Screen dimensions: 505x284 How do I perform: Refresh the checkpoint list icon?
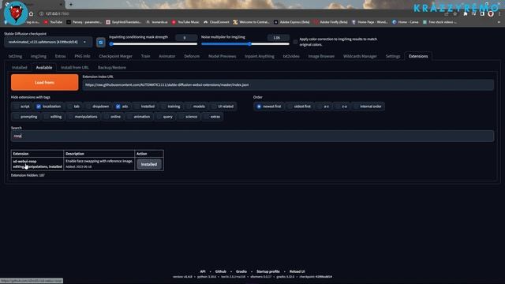click(x=100, y=42)
